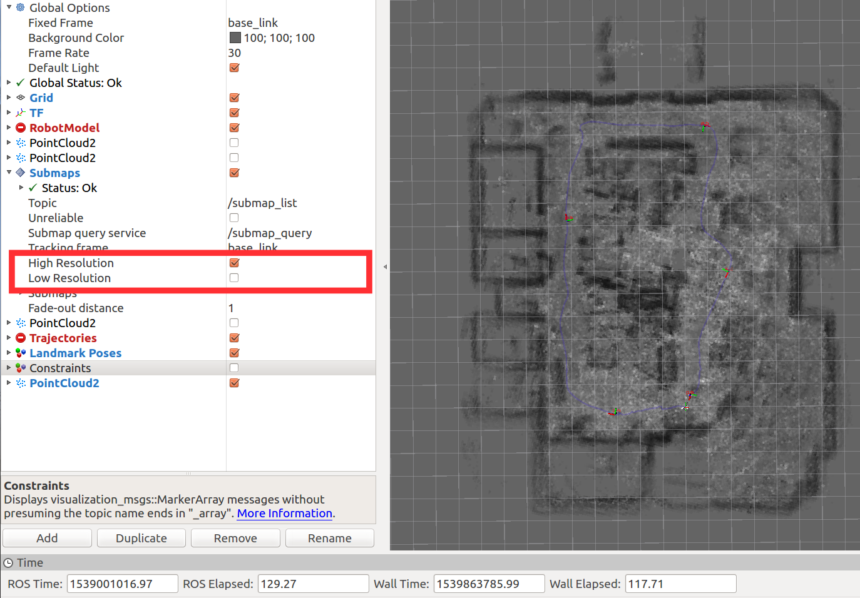Image resolution: width=860 pixels, height=598 pixels.
Task: Click the TF axes icon
Action: tap(21, 113)
